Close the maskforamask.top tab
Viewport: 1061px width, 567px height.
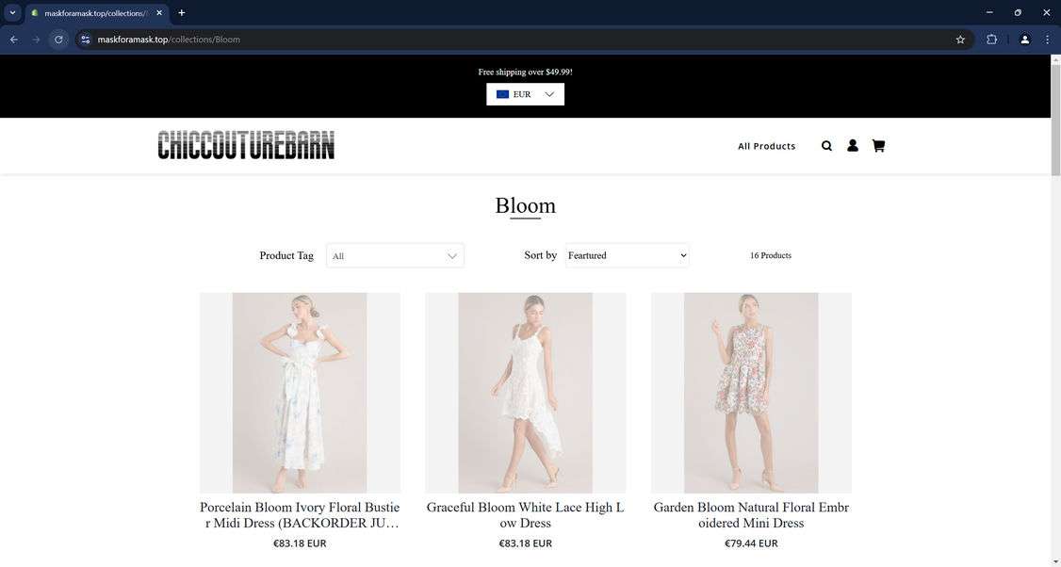159,13
